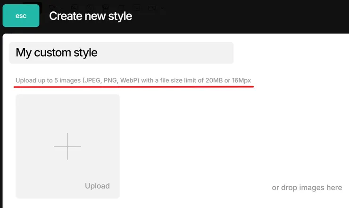Screen dimensions: 349x208
Task: Click the dimmed comment bubble icon in toolbar
Action: click(x=137, y=8)
